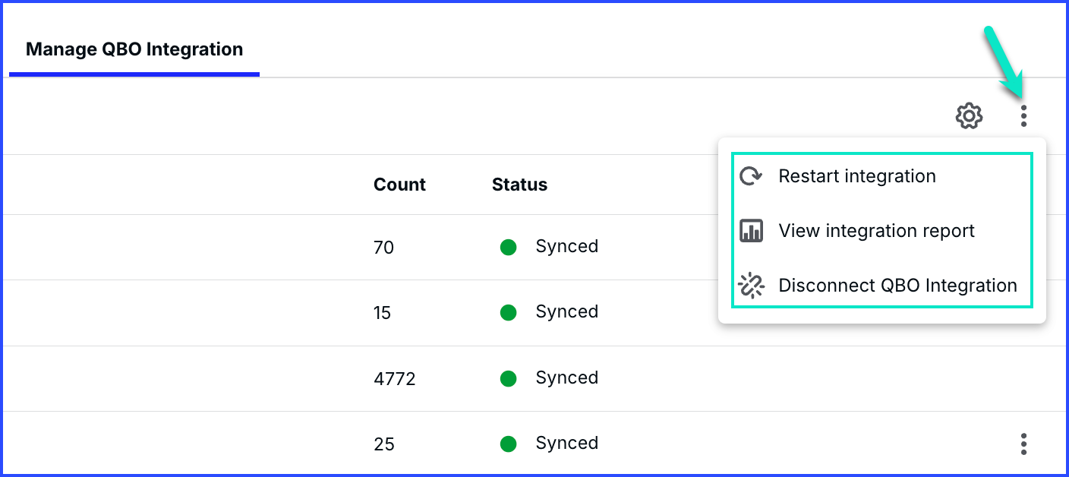Click the Status column header
The width and height of the screenshot is (1069, 477).
point(519,185)
